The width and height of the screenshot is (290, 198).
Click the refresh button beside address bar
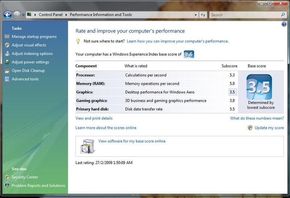tap(203, 15)
